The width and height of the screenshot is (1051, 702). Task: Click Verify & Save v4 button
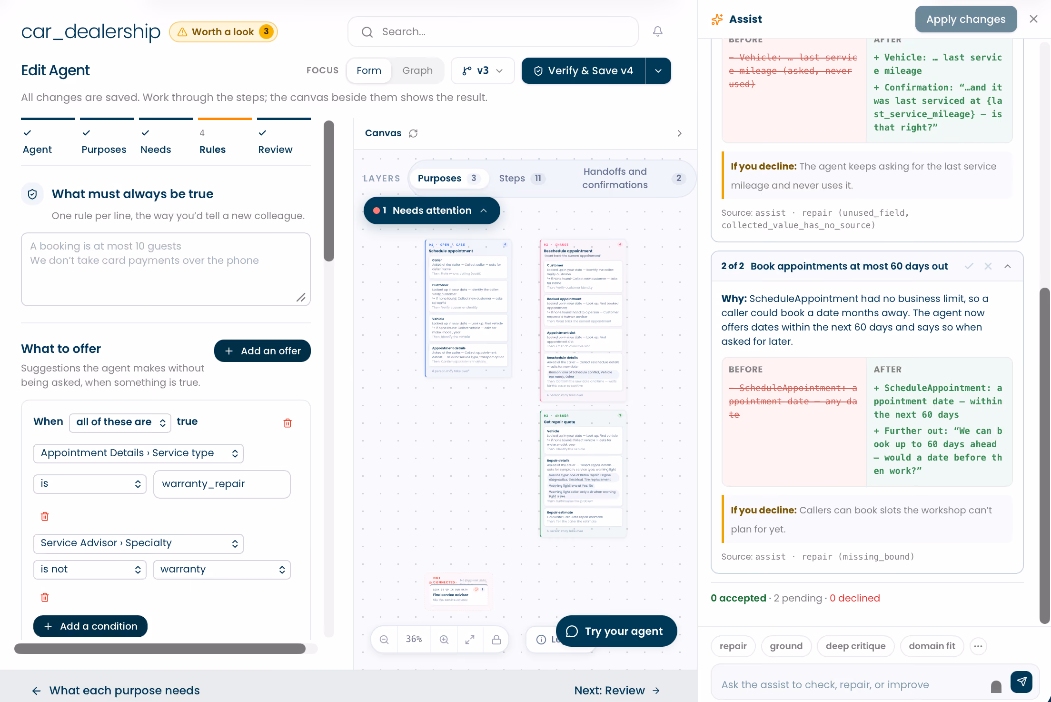click(x=584, y=70)
